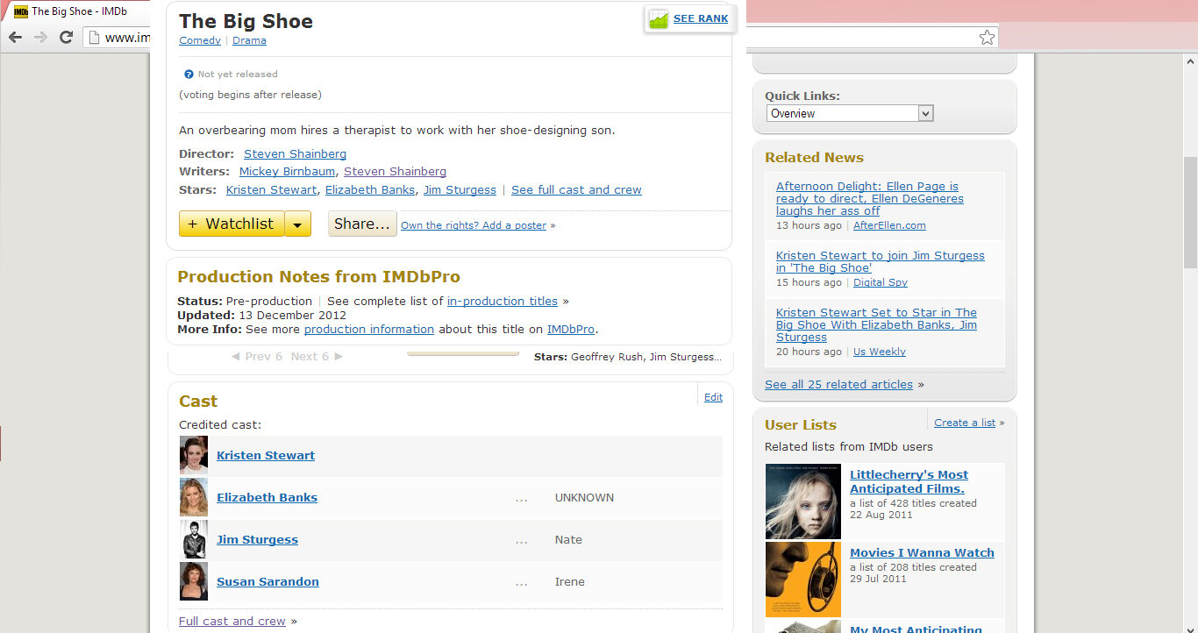Open the SEE RANK link

tap(701, 18)
